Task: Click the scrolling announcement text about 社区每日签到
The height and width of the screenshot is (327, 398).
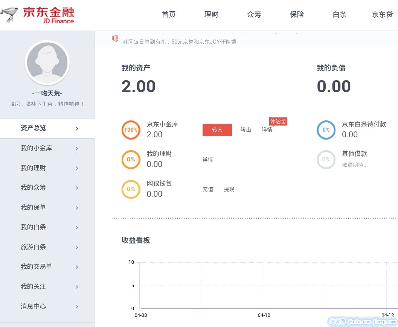Action: pos(179,41)
